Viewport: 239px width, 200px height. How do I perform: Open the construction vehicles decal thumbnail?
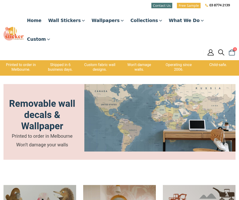click(x=199, y=193)
